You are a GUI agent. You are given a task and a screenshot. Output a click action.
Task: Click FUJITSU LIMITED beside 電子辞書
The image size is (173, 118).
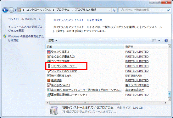[x=137, y=81]
